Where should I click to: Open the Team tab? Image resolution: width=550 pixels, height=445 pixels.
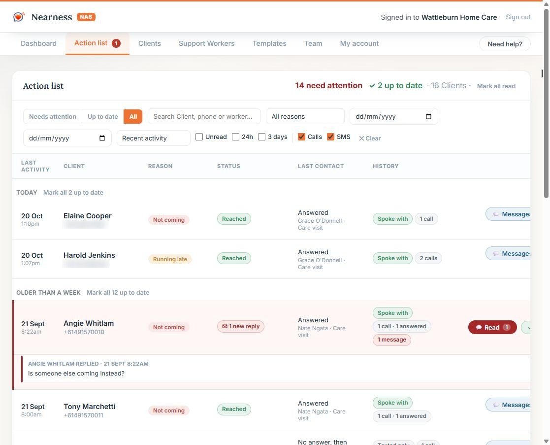click(x=313, y=43)
